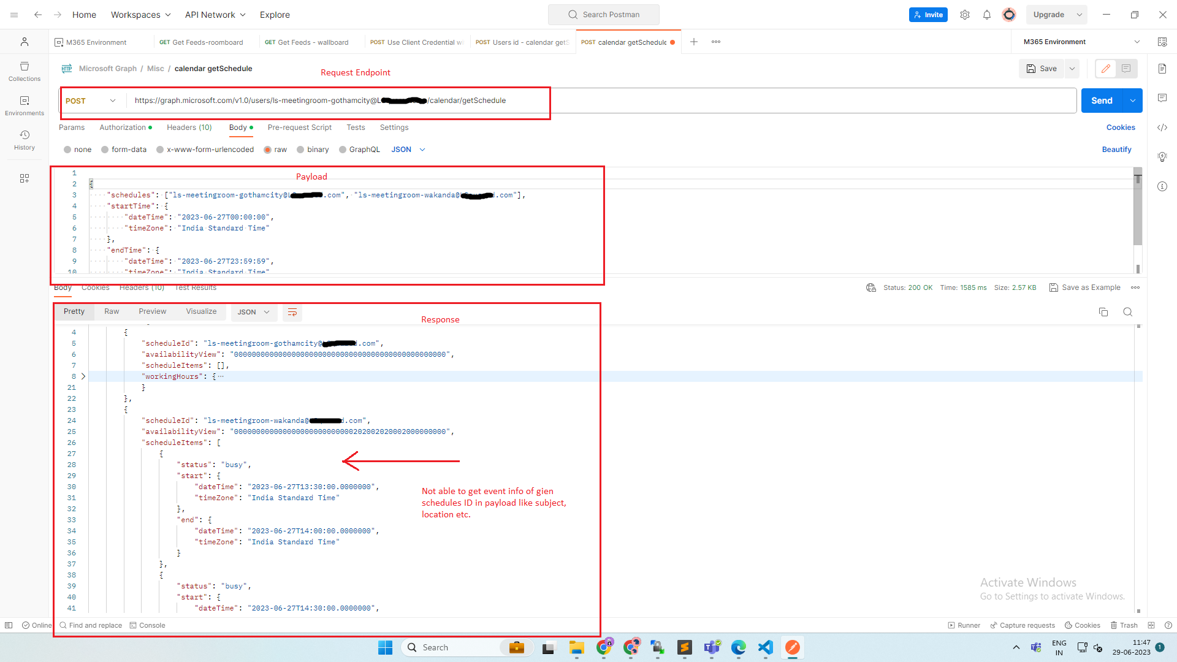This screenshot has width=1177, height=662.
Task: Open the code snippet icon in right sidebar
Action: pos(1162,127)
